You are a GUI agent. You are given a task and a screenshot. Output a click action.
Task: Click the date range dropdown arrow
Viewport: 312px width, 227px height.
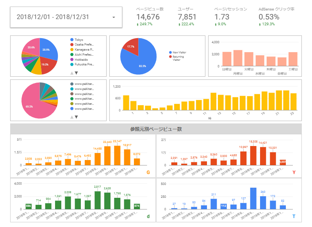coord(114,17)
